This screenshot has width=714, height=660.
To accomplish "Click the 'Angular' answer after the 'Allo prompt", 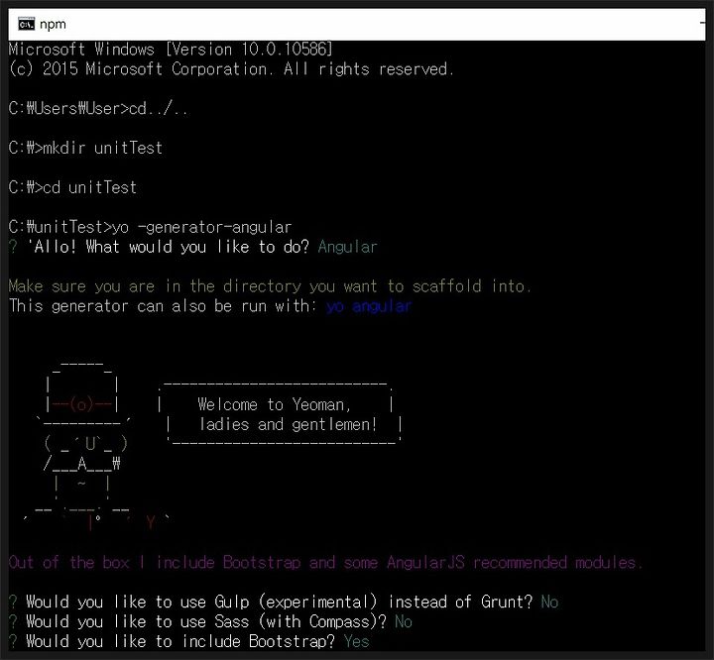I will click(347, 247).
